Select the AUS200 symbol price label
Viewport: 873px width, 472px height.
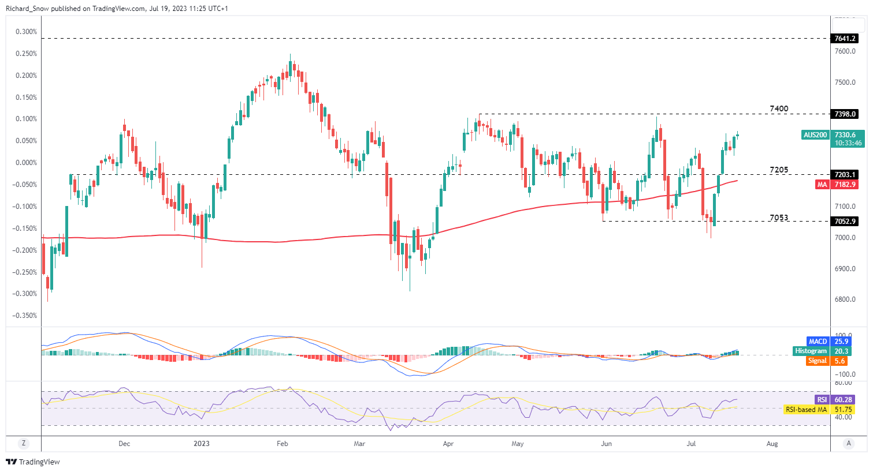pyautogui.click(x=815, y=135)
